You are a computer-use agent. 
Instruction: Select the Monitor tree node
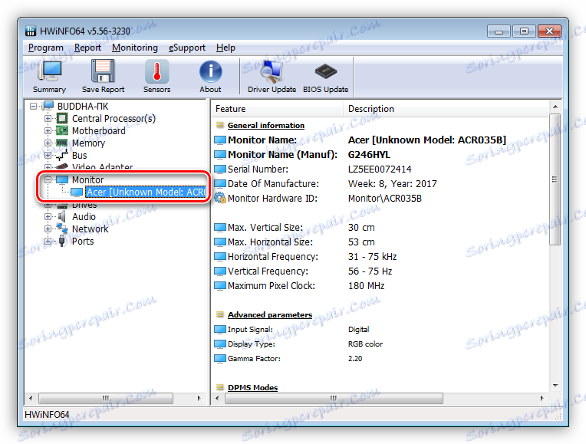[x=88, y=179]
